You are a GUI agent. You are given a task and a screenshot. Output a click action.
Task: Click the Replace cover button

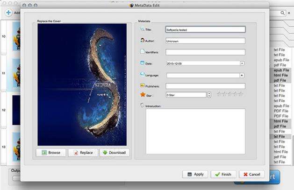pyautogui.click(x=83, y=153)
